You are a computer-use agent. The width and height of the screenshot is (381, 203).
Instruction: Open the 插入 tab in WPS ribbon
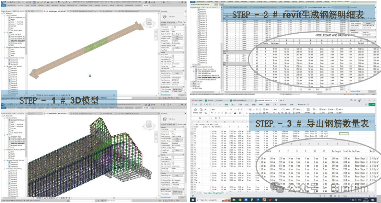tap(233, 104)
